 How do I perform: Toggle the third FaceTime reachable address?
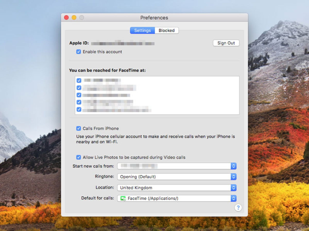point(79,95)
